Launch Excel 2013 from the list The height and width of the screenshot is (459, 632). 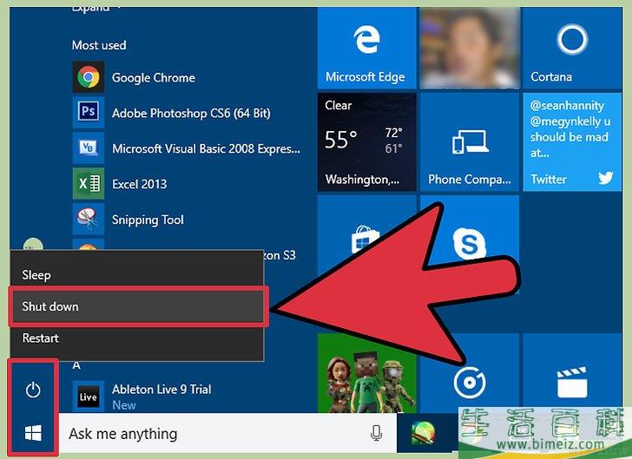139,184
